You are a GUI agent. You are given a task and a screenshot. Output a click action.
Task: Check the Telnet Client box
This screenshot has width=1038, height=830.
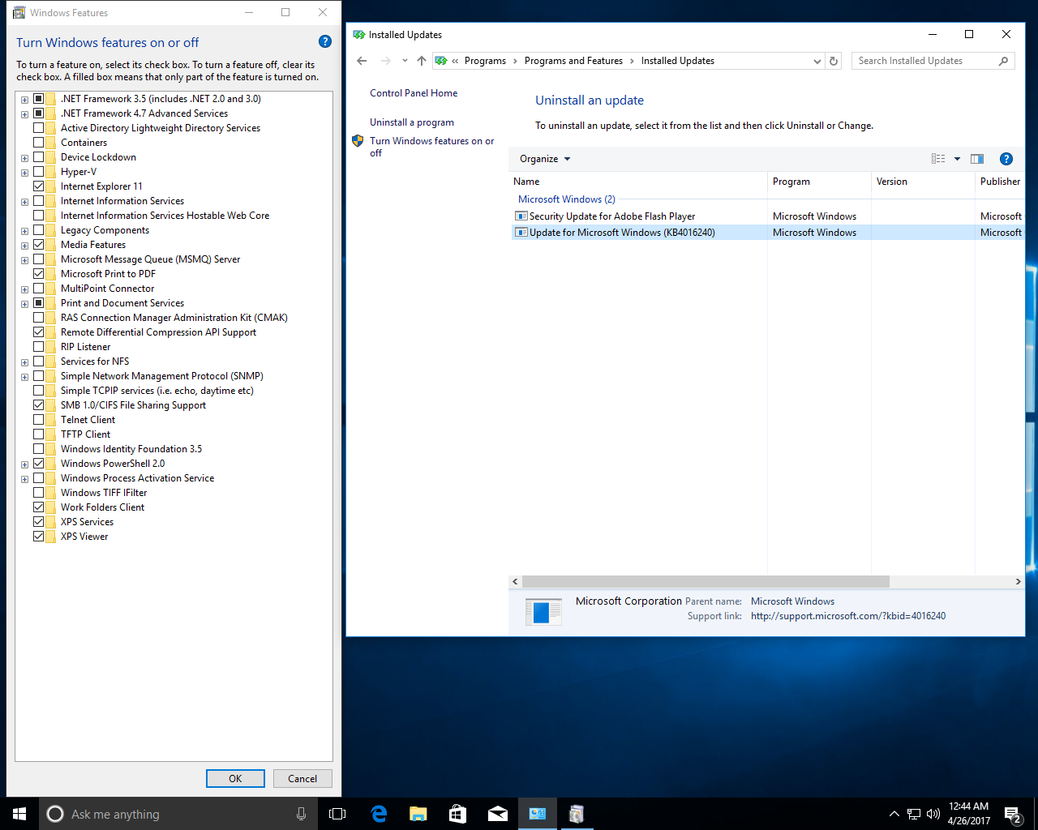pos(38,420)
